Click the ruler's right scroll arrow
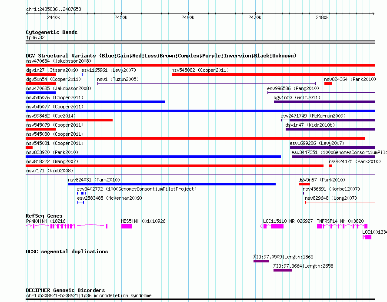The image size is (387, 302). [x=374, y=14]
